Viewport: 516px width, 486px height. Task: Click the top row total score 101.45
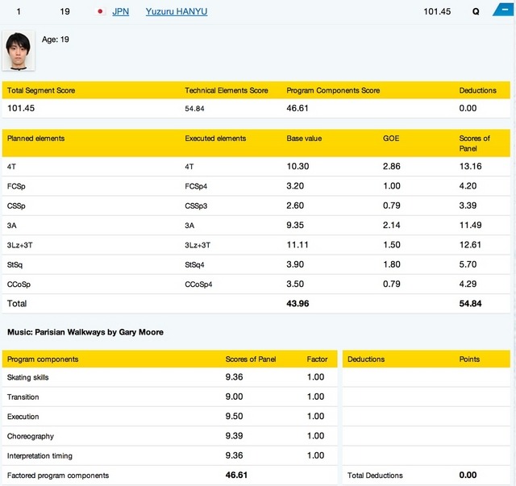point(438,12)
